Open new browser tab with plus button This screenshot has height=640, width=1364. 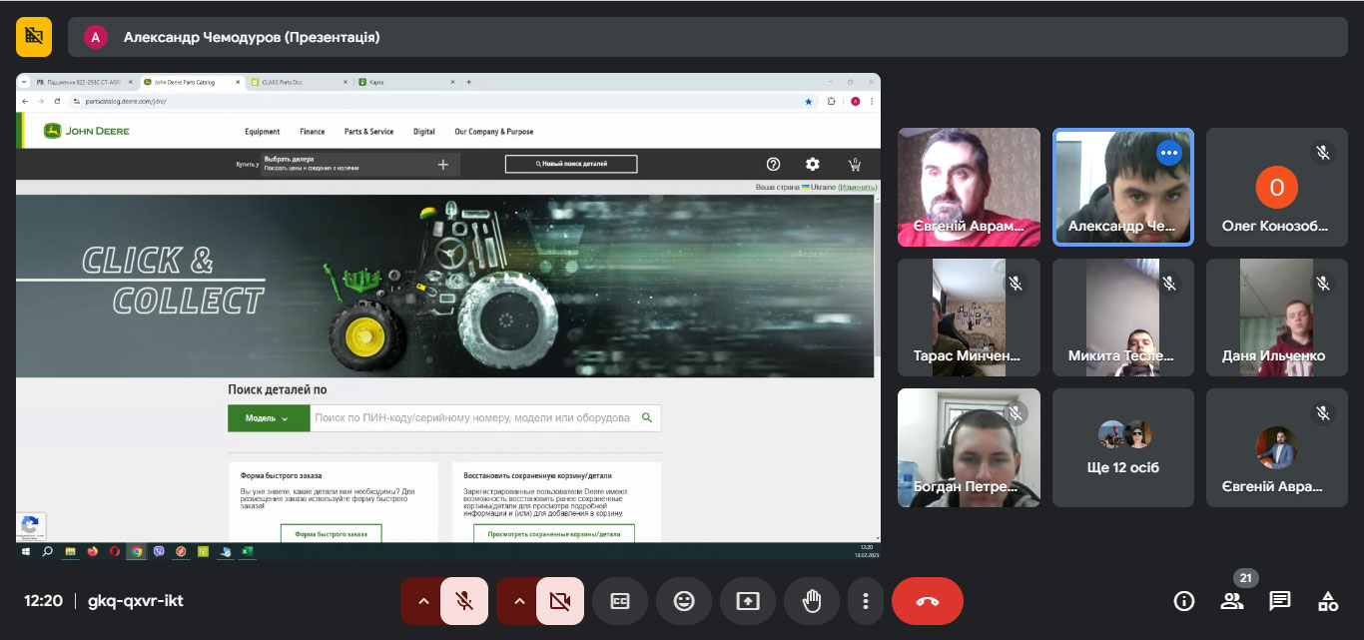point(468,82)
